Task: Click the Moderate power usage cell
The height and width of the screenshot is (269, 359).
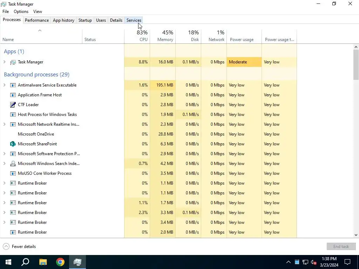Action: (x=244, y=62)
